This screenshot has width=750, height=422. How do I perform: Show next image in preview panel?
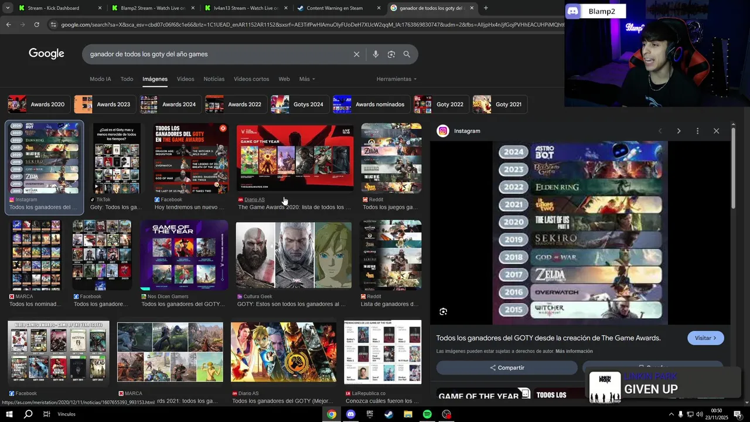[679, 131]
